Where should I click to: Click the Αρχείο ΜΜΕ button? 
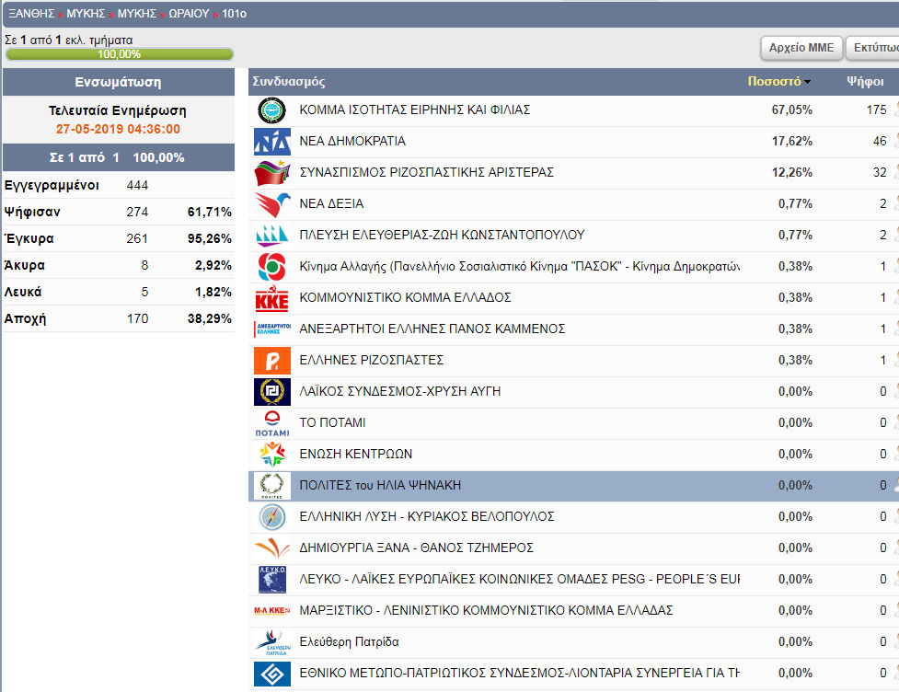click(x=801, y=48)
